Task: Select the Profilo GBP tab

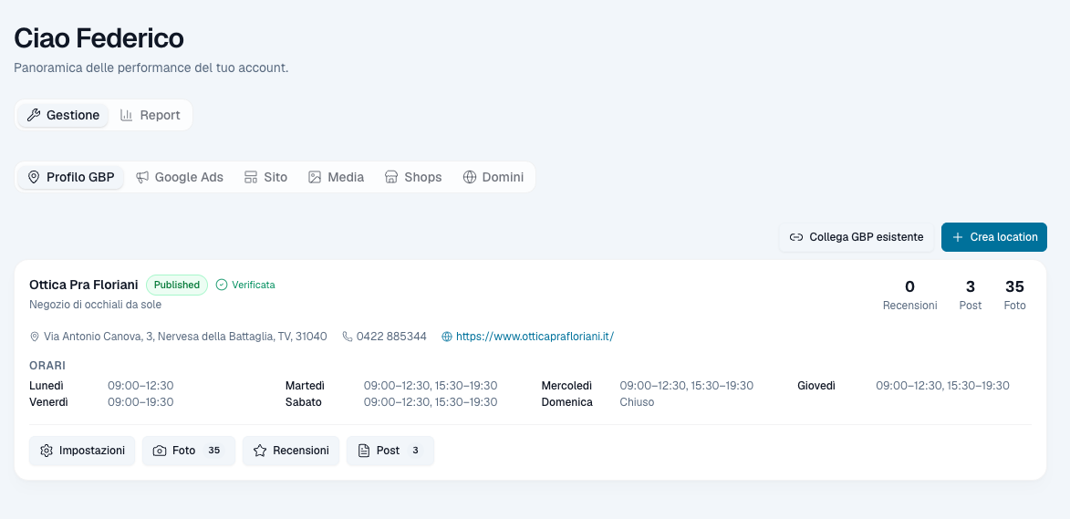Action: (x=70, y=177)
